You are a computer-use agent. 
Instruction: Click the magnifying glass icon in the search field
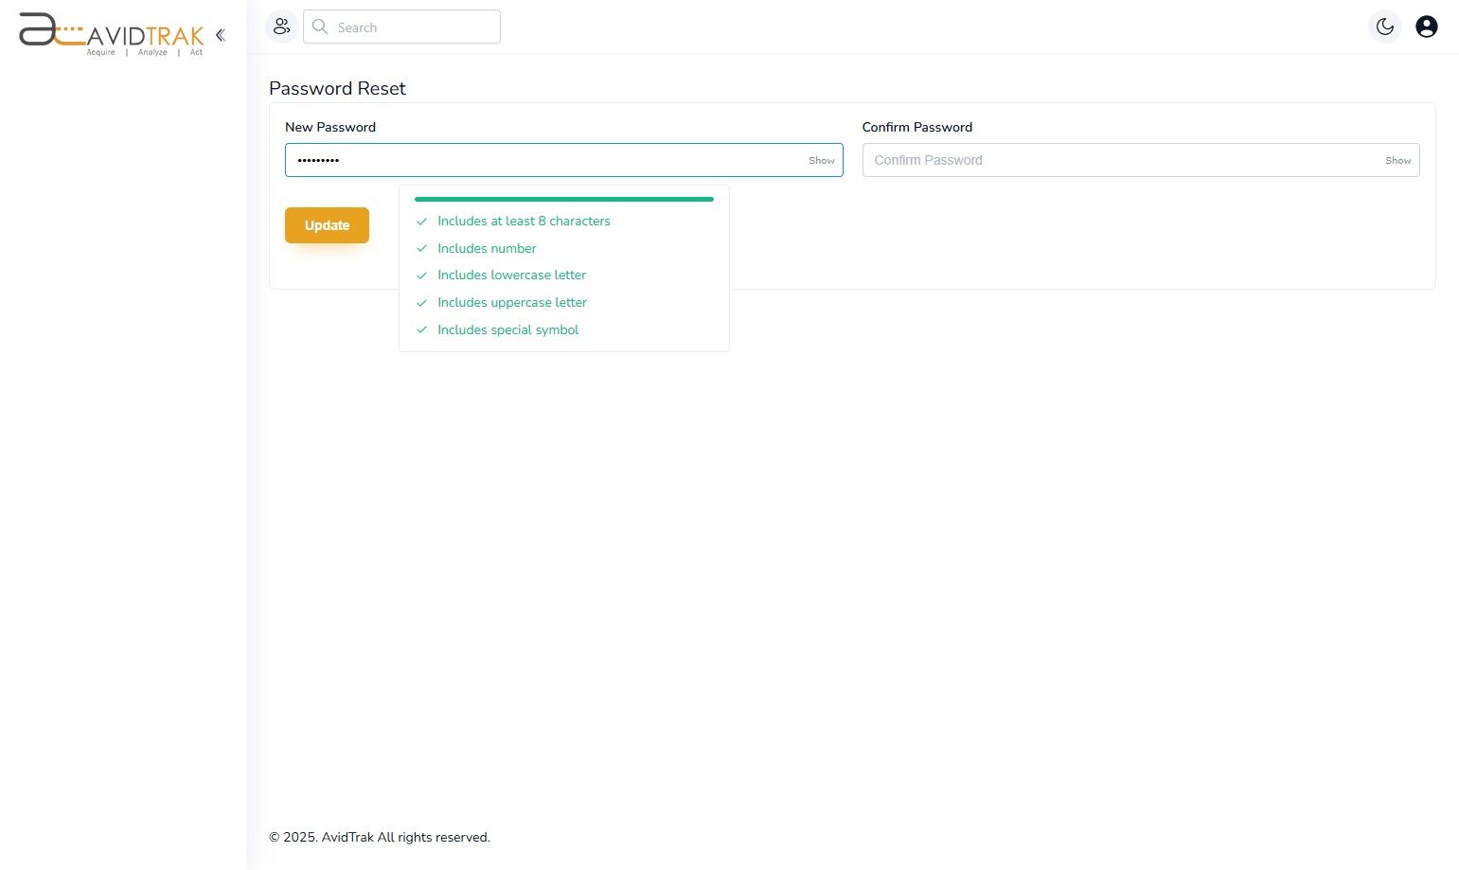320,27
